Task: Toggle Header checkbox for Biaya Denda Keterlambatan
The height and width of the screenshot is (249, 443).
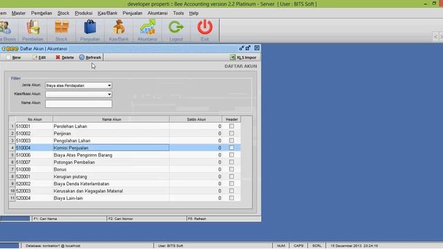Action: (x=231, y=184)
